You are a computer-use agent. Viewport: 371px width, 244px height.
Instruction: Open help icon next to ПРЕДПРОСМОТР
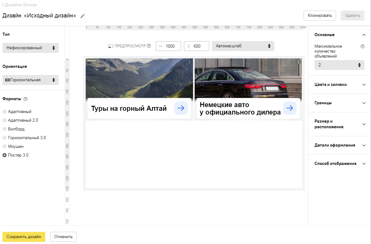point(149,46)
